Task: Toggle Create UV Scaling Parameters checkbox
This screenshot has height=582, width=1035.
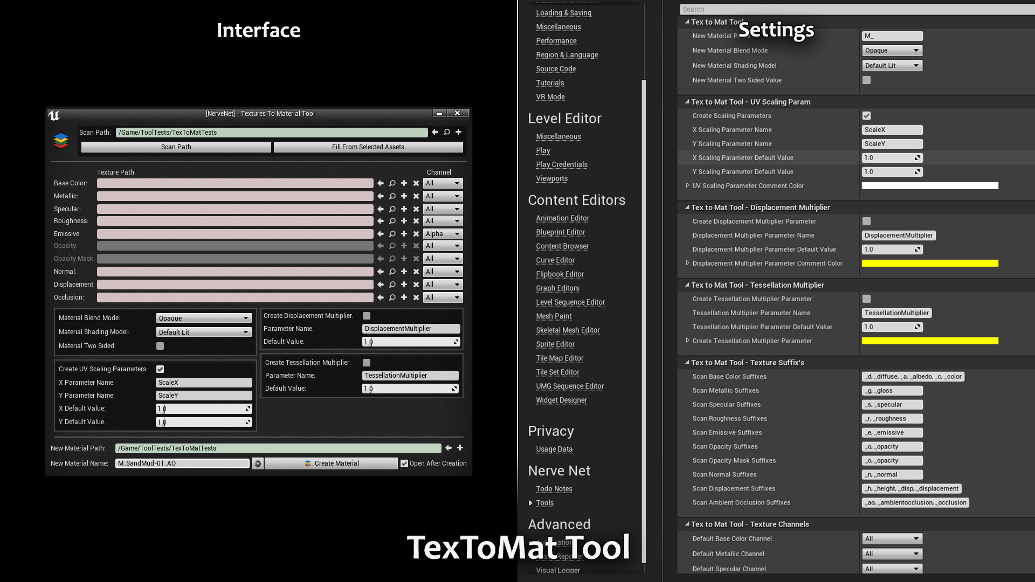Action: pos(160,369)
